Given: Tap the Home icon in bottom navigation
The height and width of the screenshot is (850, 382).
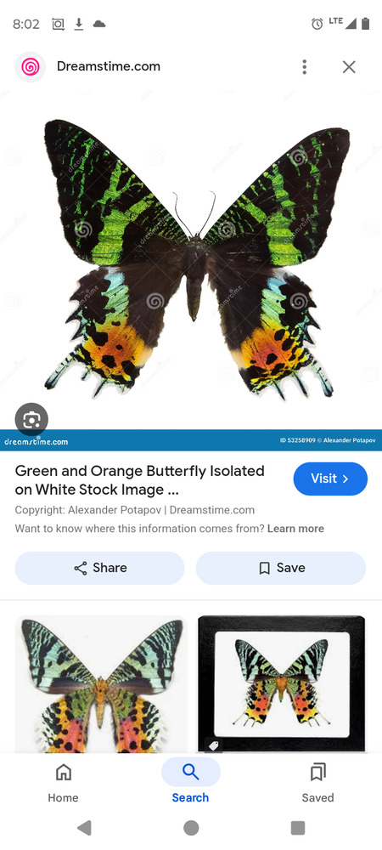Looking at the screenshot, I should coord(64,772).
